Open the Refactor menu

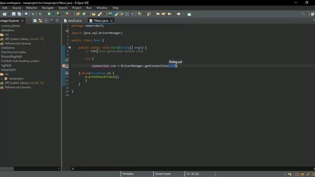click(x=31, y=8)
